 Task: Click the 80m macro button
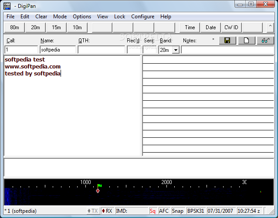pos(14,27)
